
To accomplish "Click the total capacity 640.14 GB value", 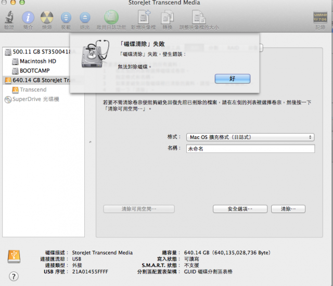I will (x=227, y=253).
